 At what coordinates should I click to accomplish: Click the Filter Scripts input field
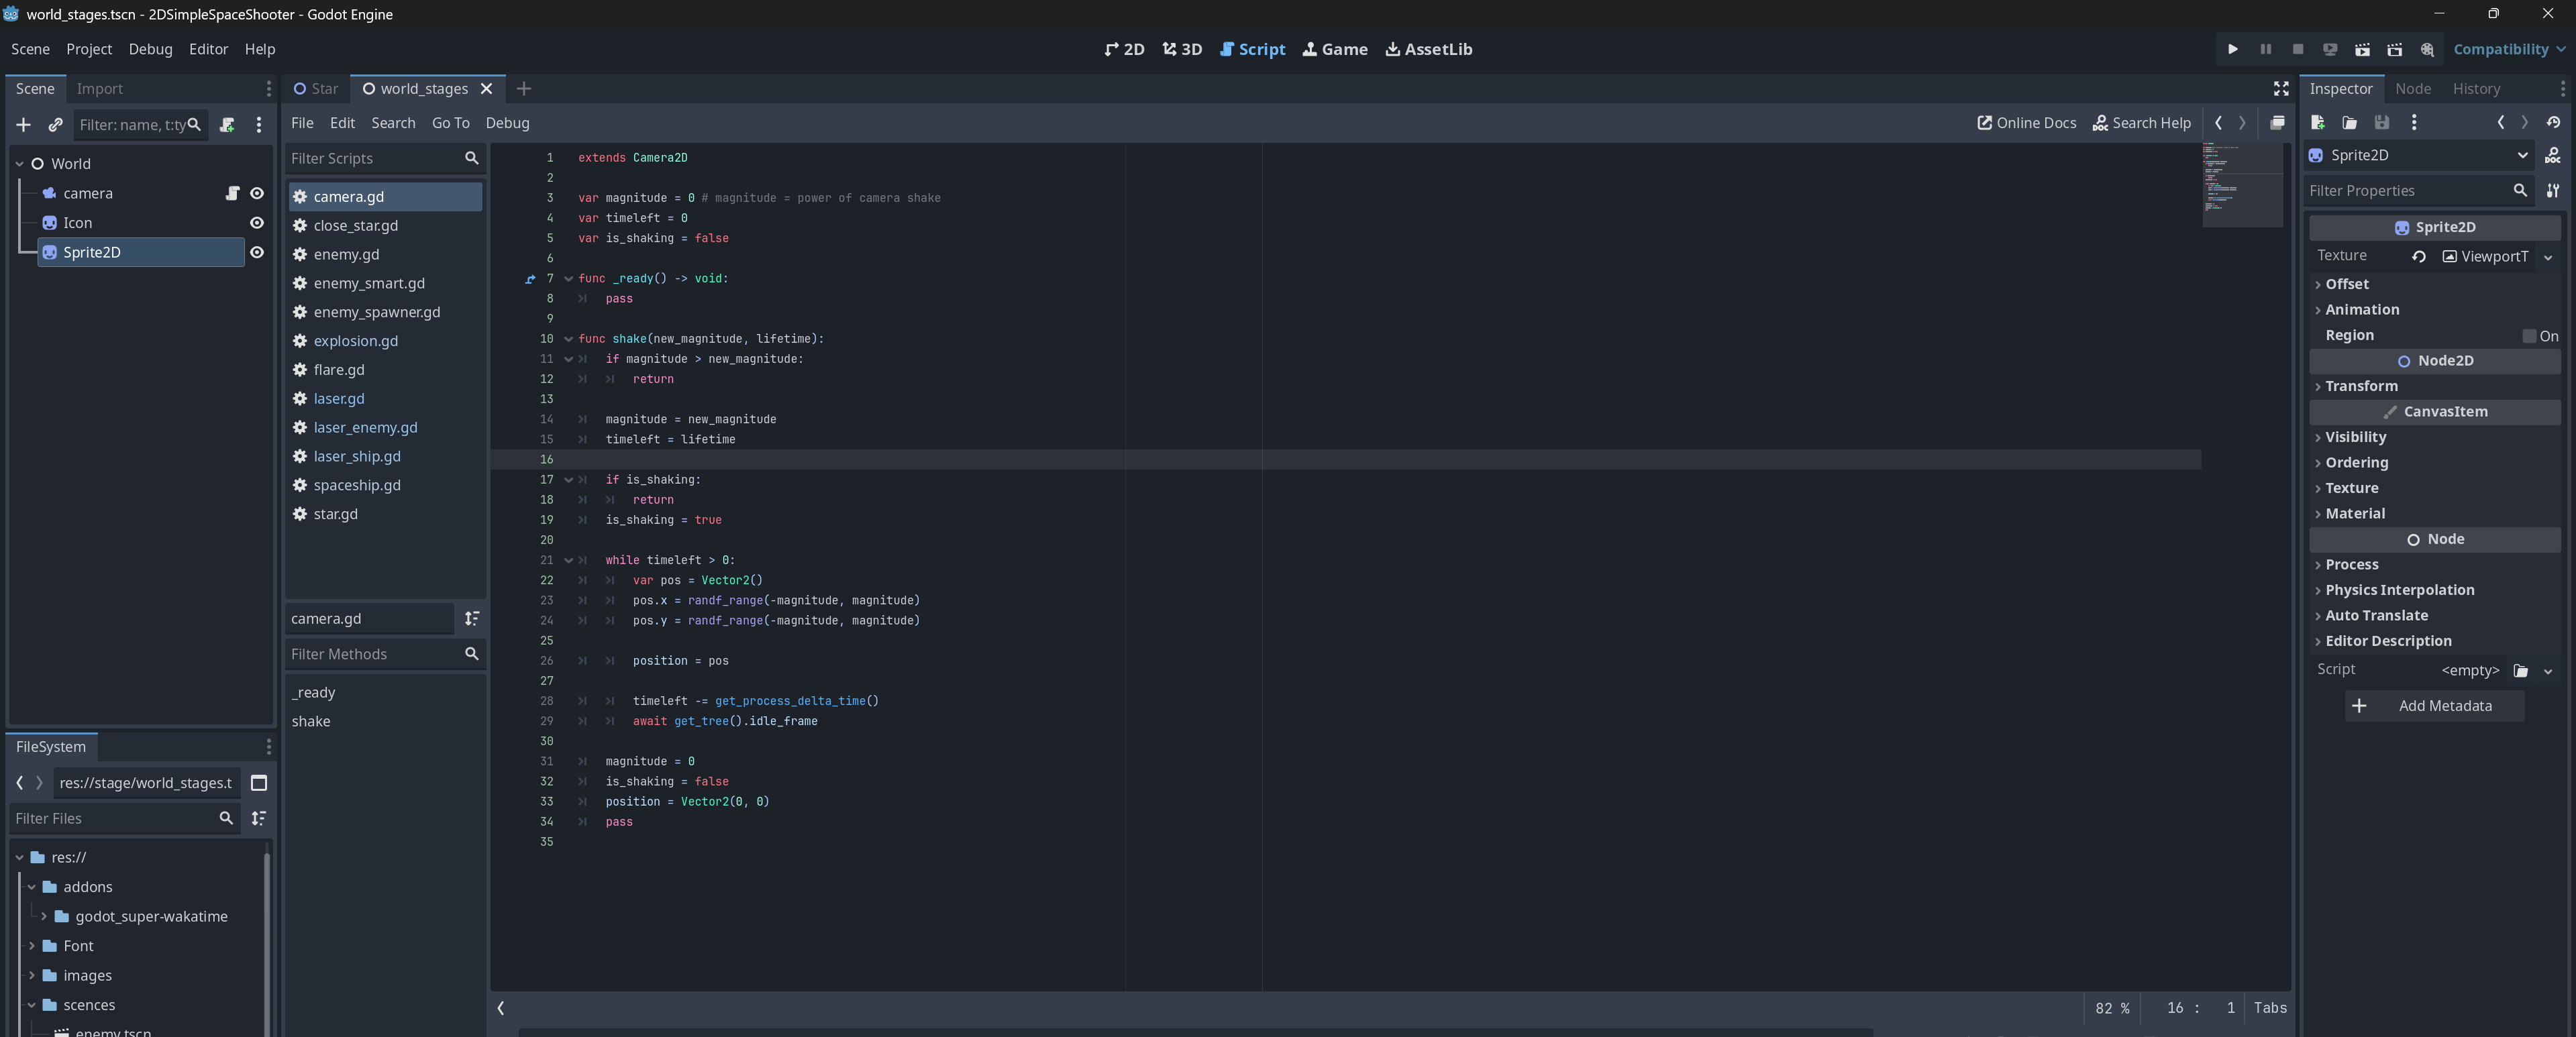coord(373,158)
